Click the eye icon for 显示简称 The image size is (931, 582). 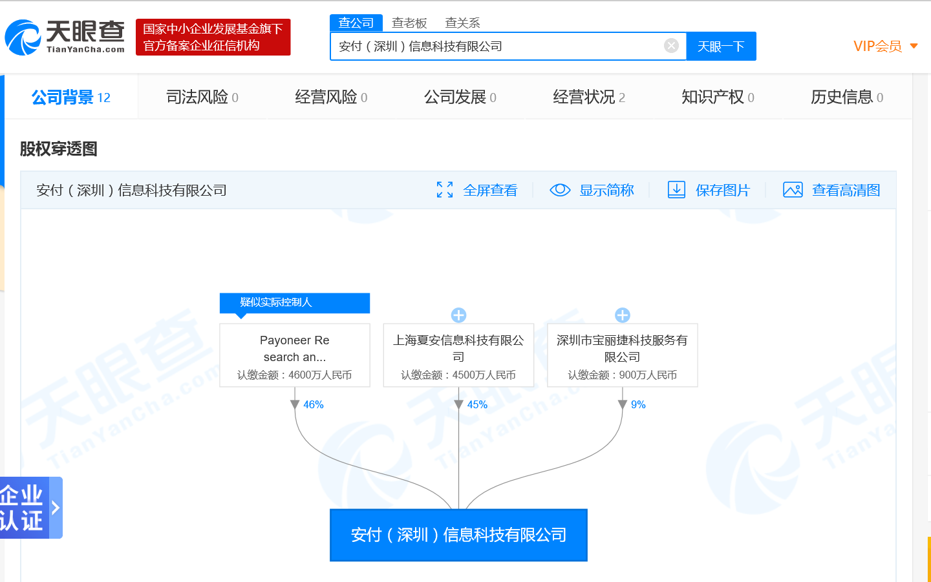pyautogui.click(x=560, y=190)
